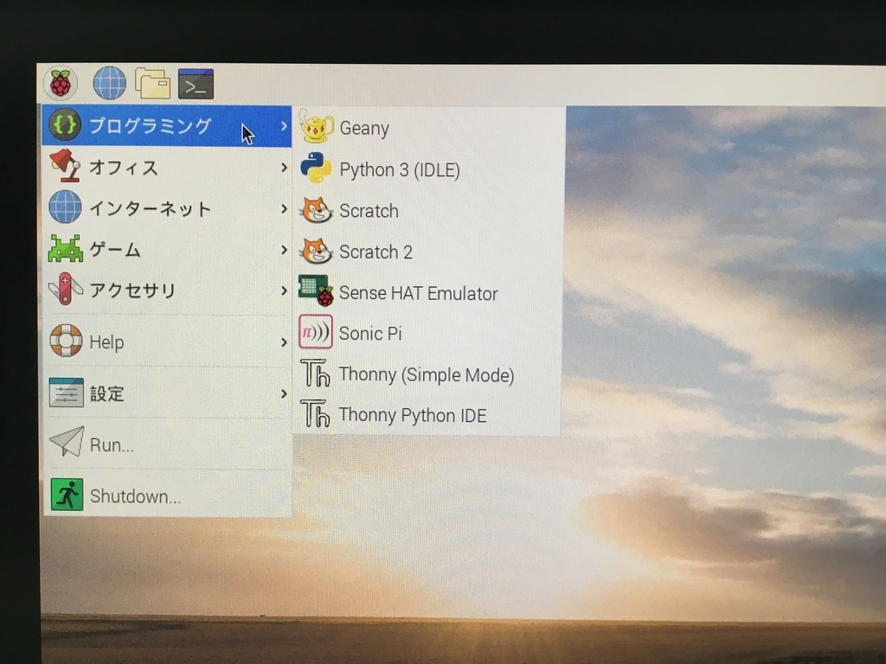Select the オフィス menu label
This screenshot has width=886, height=664.
[123, 167]
